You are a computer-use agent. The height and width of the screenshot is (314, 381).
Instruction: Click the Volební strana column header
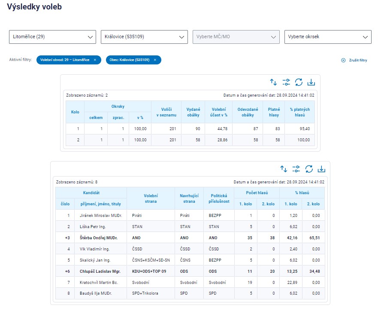pos(151,198)
